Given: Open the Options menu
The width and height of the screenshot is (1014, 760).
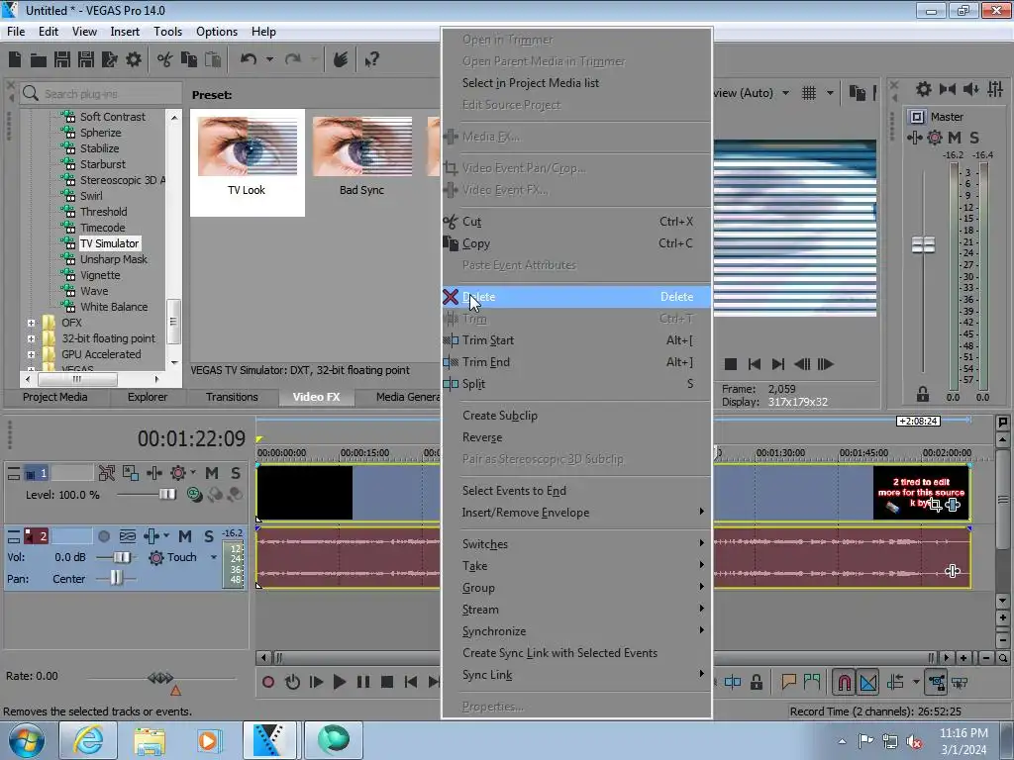Looking at the screenshot, I should click(x=217, y=32).
